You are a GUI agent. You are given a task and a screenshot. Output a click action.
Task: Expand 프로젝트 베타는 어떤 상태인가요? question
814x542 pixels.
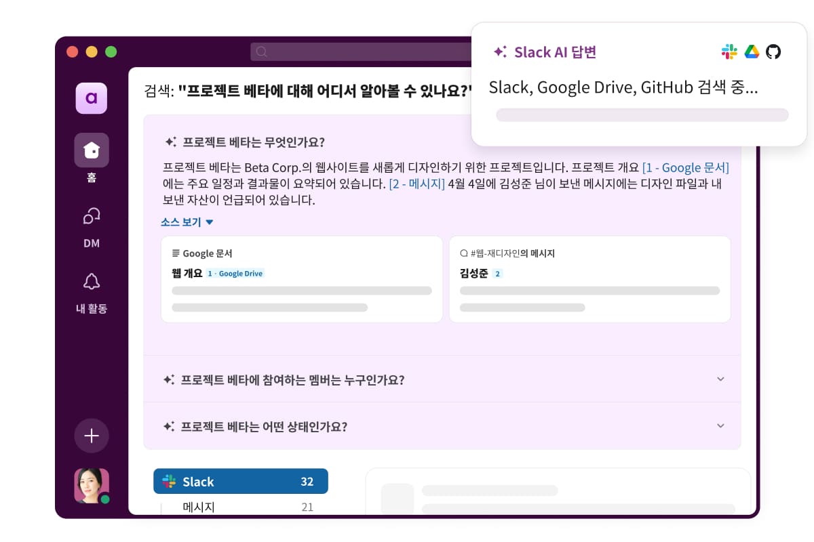(x=442, y=425)
